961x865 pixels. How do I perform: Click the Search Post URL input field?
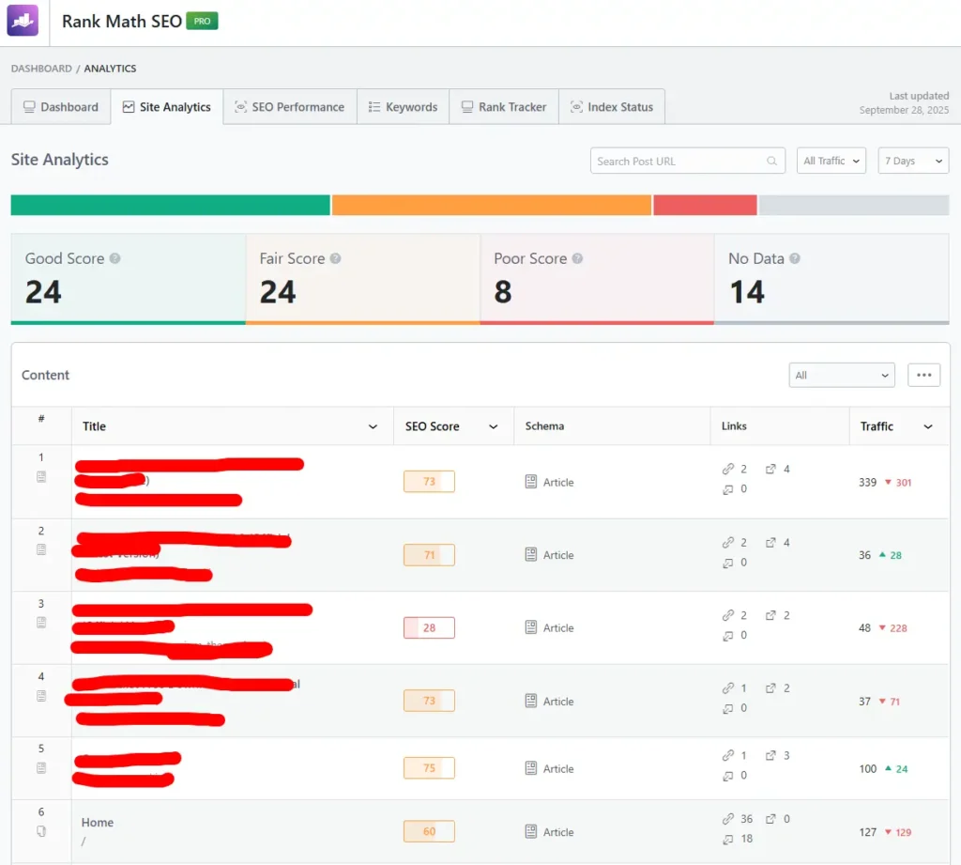click(x=678, y=162)
